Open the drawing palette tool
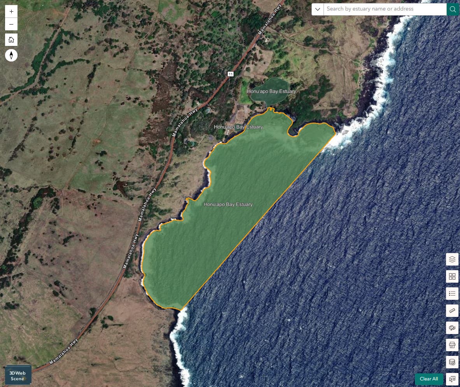 tap(452, 328)
